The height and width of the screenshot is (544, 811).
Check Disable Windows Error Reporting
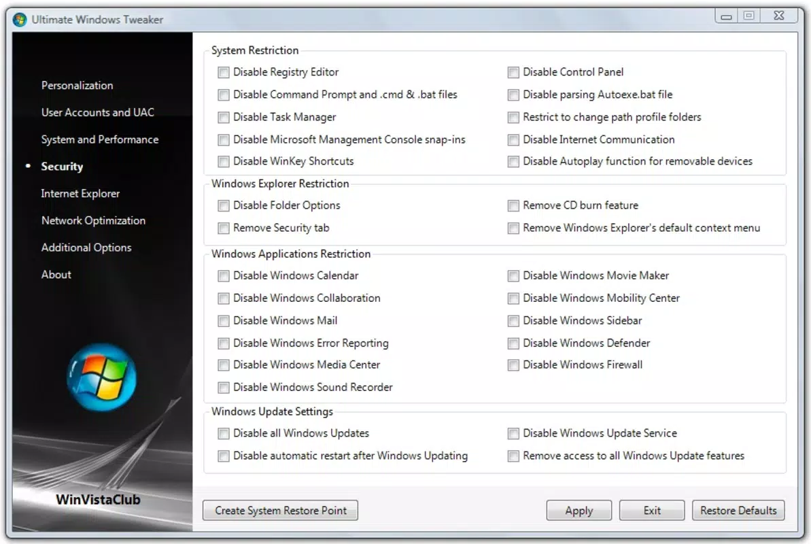pos(224,343)
